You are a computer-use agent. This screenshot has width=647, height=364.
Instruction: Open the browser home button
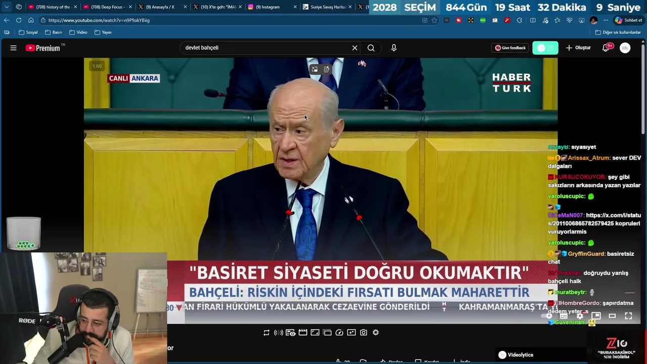[x=31, y=20]
